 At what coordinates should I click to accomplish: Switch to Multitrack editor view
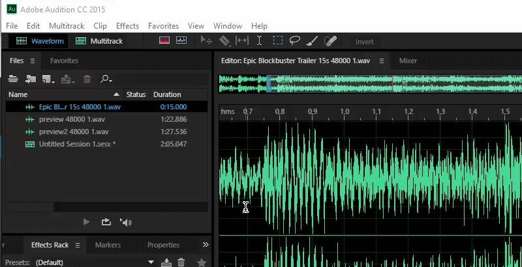(99, 41)
